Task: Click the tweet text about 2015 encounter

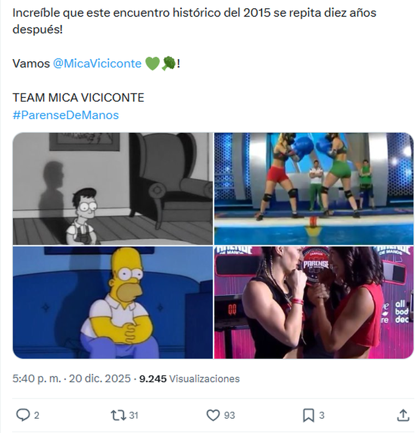Action: pos(194,21)
